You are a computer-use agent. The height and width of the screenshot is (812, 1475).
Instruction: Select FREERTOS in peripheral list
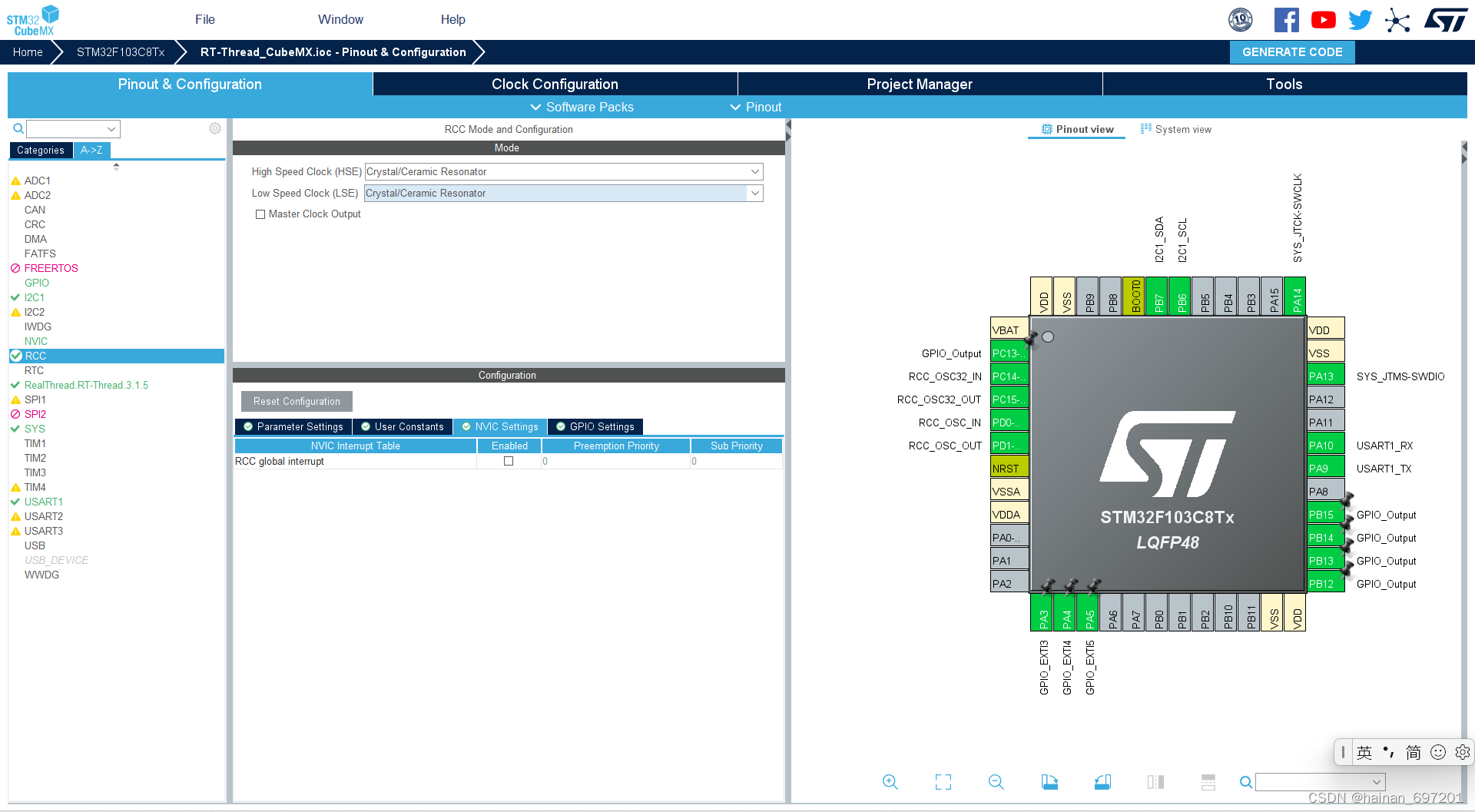coord(51,268)
